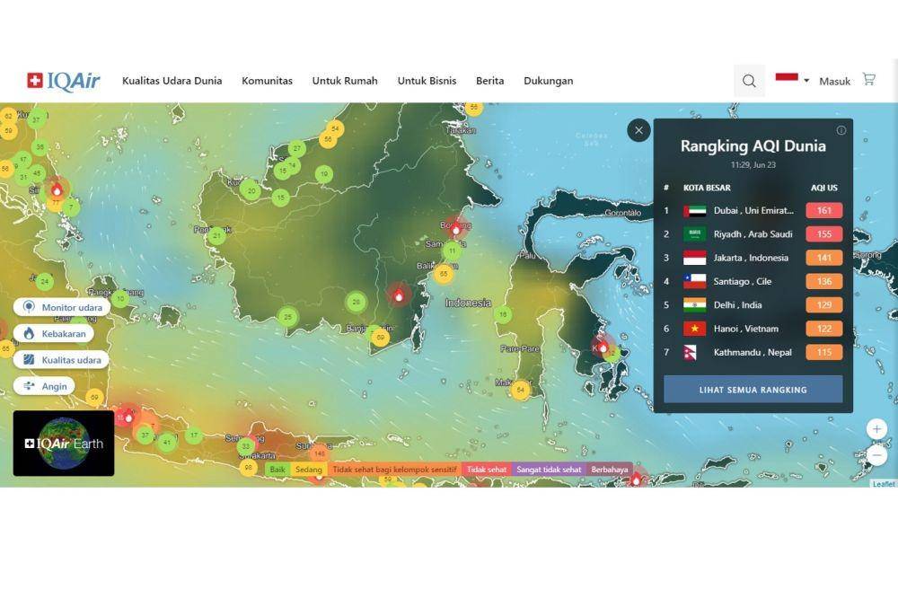Screen dimensions: 898x598
Task: Click the fire marker near Singapore
Action: tap(57, 190)
